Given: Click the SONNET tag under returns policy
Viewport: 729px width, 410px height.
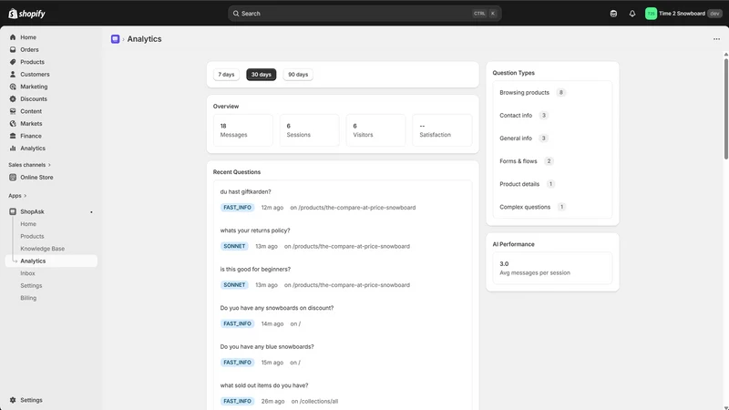Looking at the screenshot, I should pos(234,246).
